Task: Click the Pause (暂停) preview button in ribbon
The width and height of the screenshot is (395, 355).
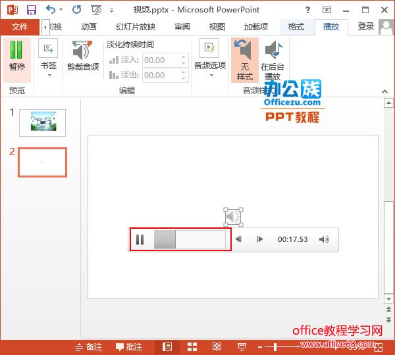Action: click(16, 58)
